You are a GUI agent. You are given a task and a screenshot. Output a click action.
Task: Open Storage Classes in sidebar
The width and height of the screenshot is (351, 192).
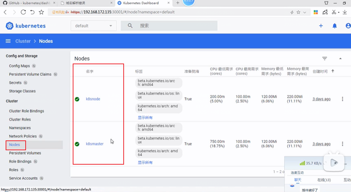tap(22, 91)
